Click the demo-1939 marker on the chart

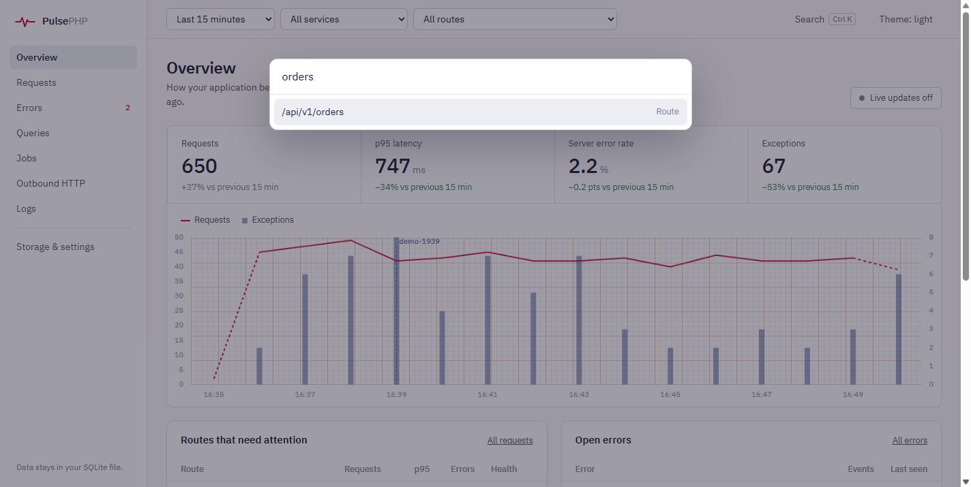(x=419, y=241)
